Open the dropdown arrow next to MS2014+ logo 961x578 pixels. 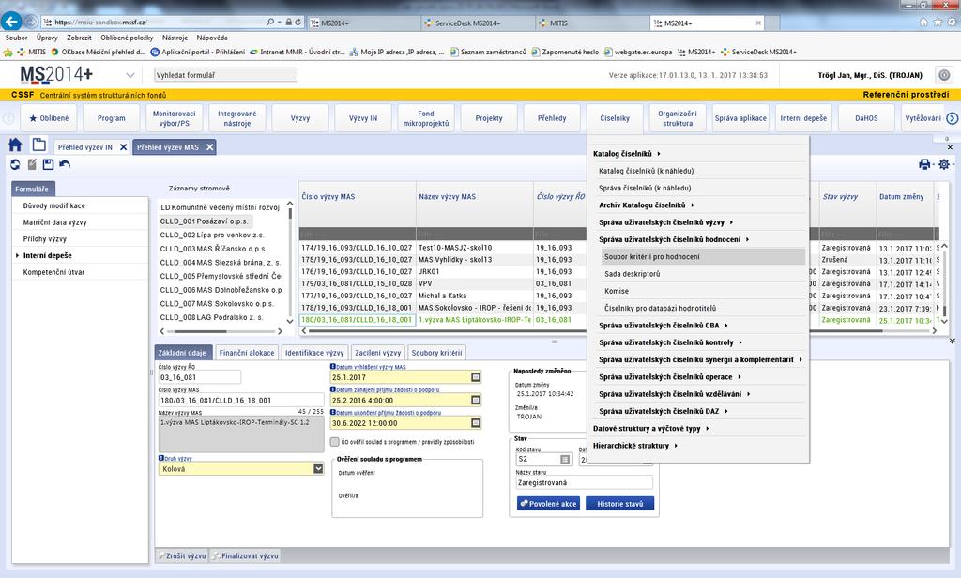click(130, 75)
